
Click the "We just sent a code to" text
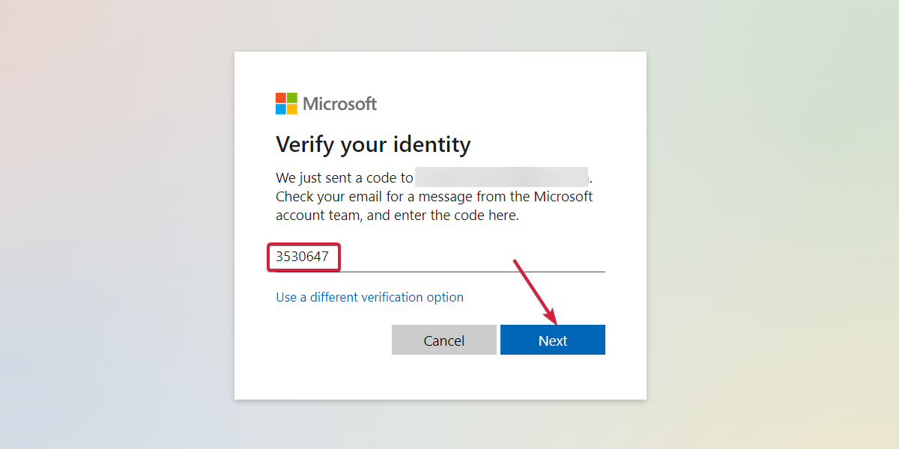coord(344,178)
